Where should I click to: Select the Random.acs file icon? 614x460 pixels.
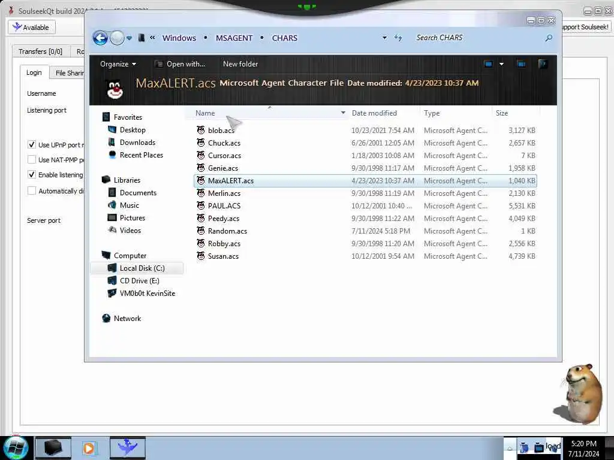click(201, 231)
